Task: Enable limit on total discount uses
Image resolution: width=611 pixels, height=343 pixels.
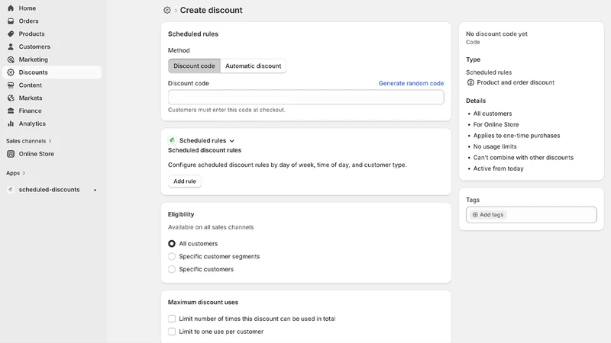Action: click(x=171, y=319)
